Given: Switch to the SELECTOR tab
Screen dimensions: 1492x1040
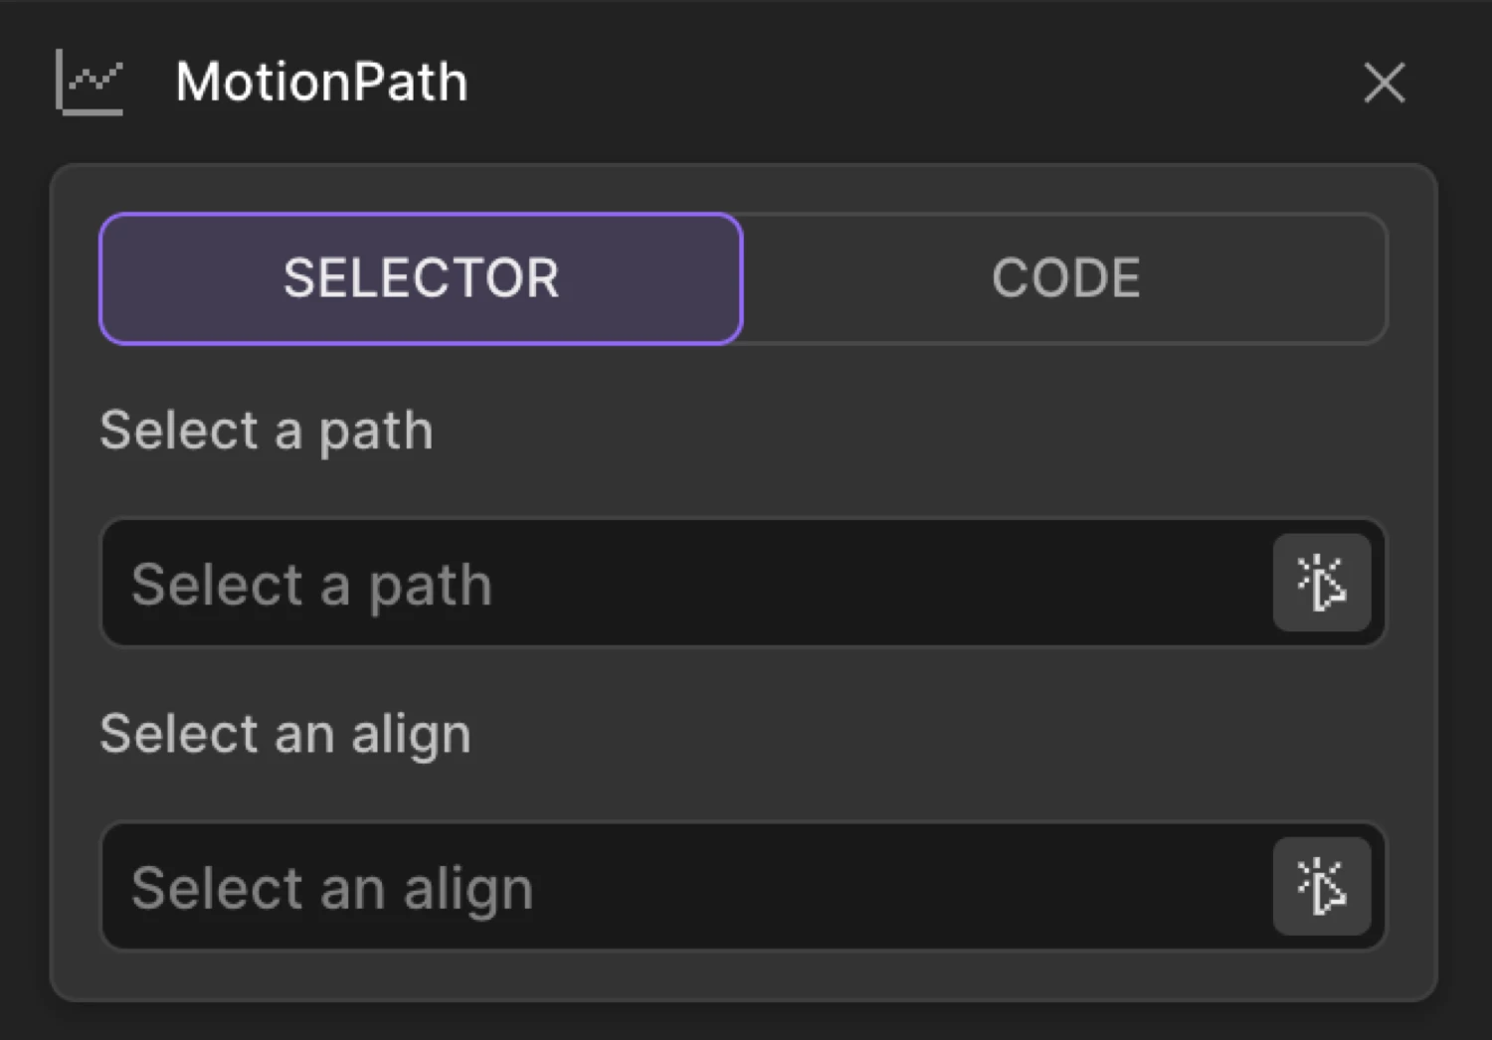Looking at the screenshot, I should (x=420, y=278).
